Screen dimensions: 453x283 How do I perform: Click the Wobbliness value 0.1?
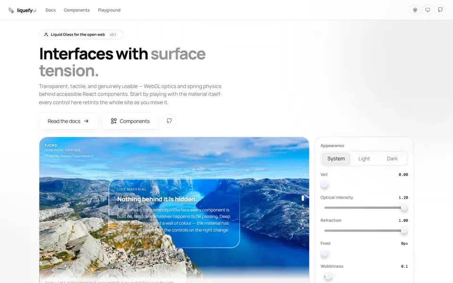404,266
